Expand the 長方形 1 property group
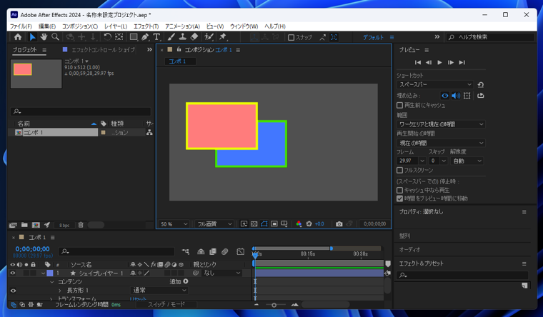Screen dimensions: 543x317 pyautogui.click(x=60, y=291)
